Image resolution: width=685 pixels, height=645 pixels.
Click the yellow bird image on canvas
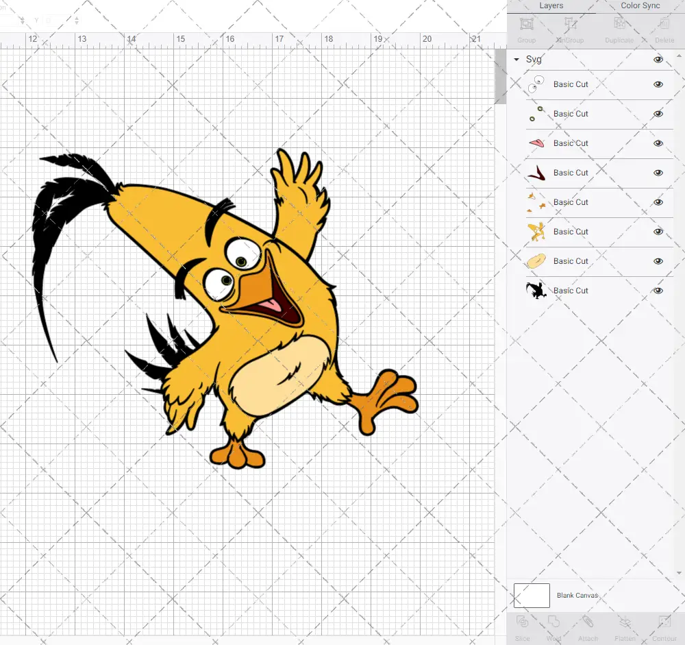[x=225, y=308]
